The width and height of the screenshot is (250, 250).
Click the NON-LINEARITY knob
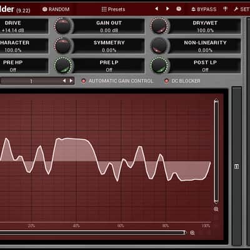click(x=159, y=46)
